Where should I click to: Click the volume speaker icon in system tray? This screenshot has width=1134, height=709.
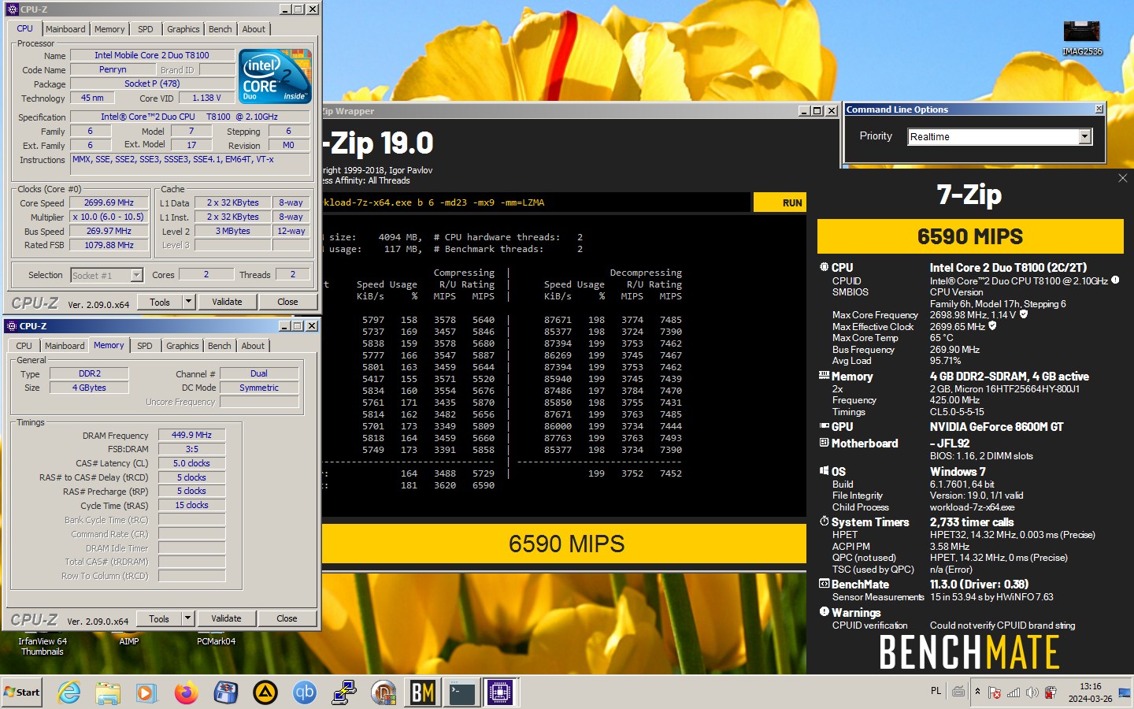tap(1032, 692)
